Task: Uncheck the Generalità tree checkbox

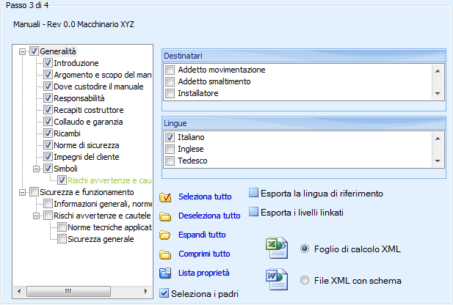Action: (x=34, y=51)
